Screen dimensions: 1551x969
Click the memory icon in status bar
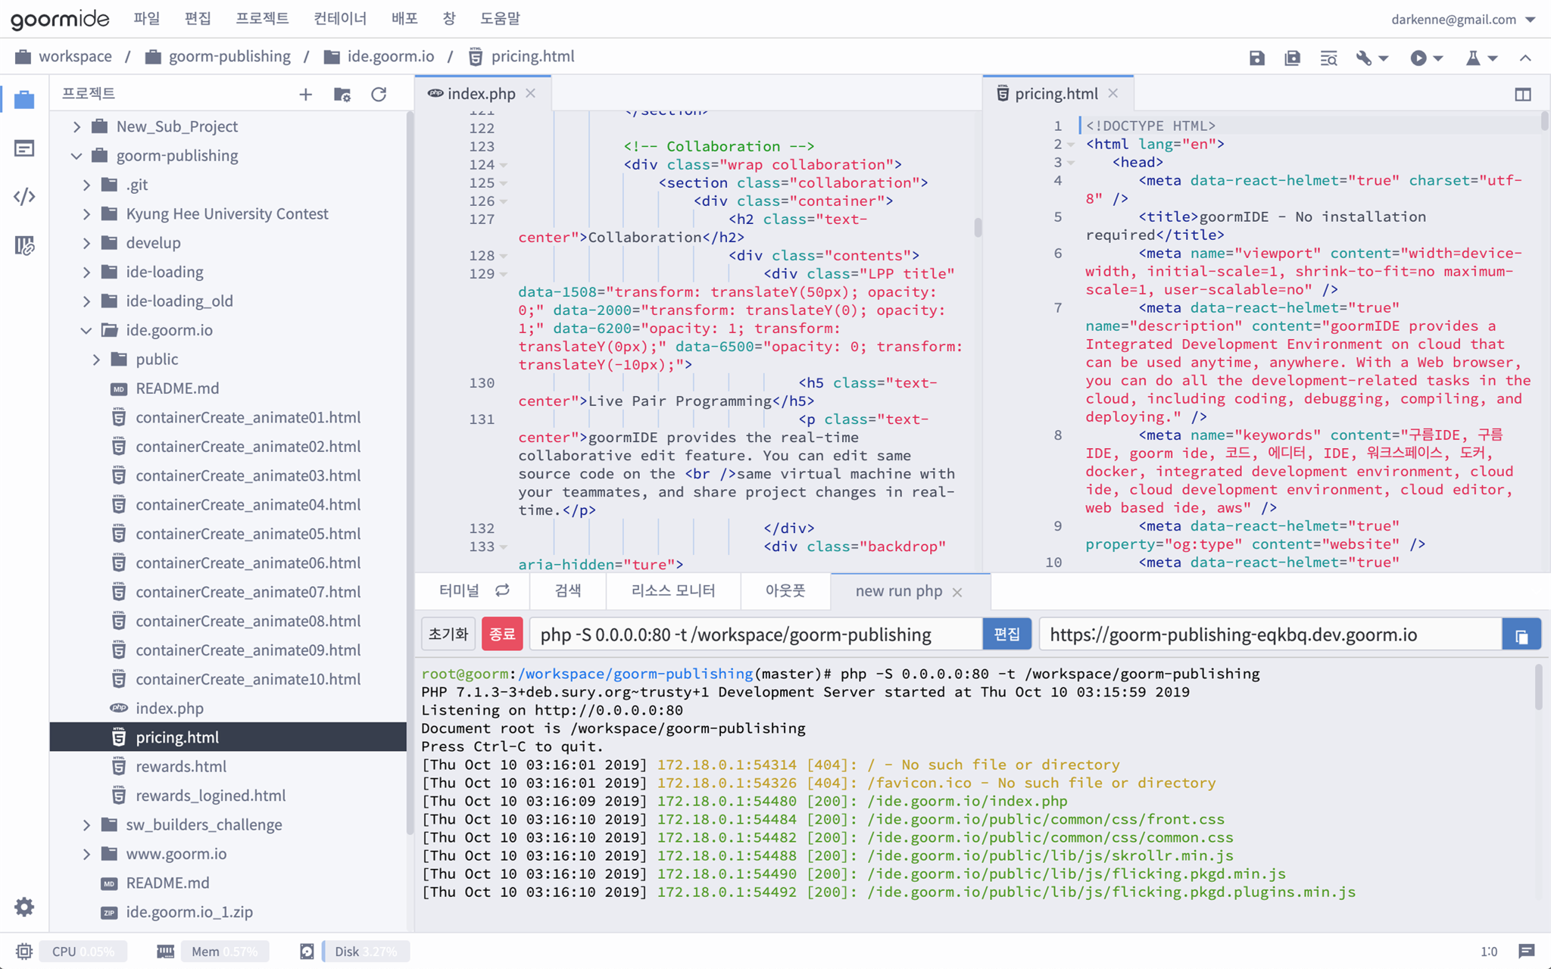[x=165, y=952]
